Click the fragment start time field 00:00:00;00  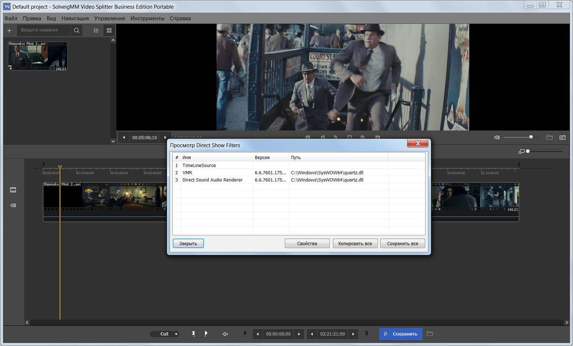point(278,334)
